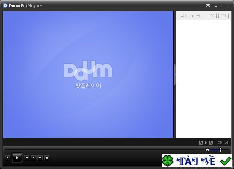
Task: Mute the volume speaker icon
Action: coord(207,150)
